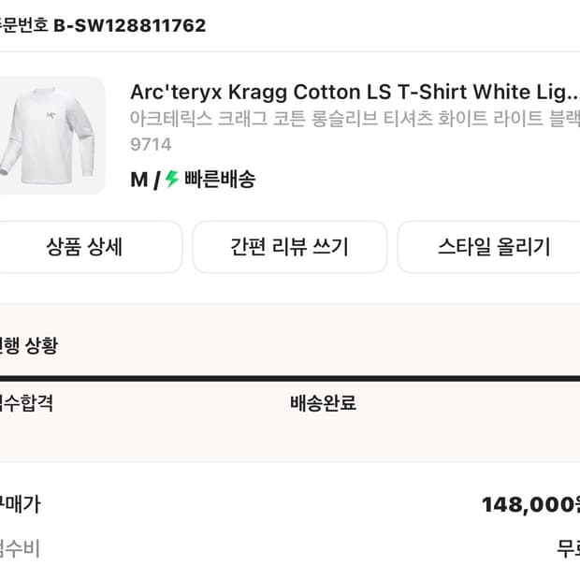Click the 구매가 label

point(21,504)
